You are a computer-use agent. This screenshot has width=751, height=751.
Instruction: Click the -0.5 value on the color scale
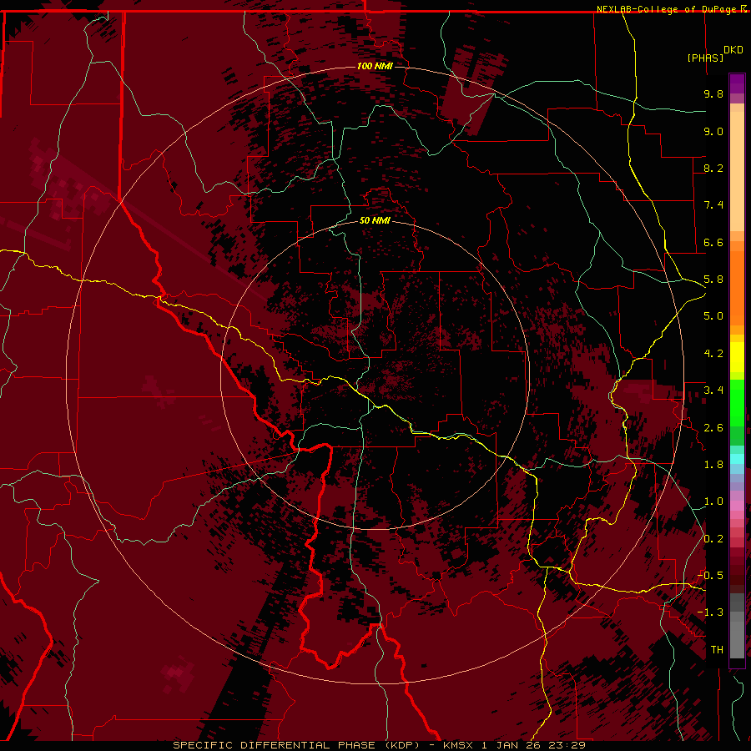710,576
